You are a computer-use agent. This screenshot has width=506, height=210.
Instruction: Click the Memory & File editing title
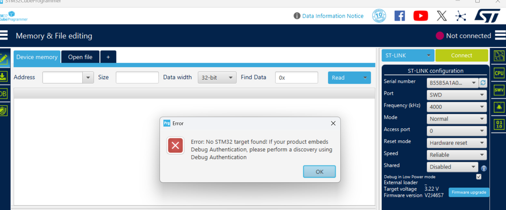tap(54, 36)
